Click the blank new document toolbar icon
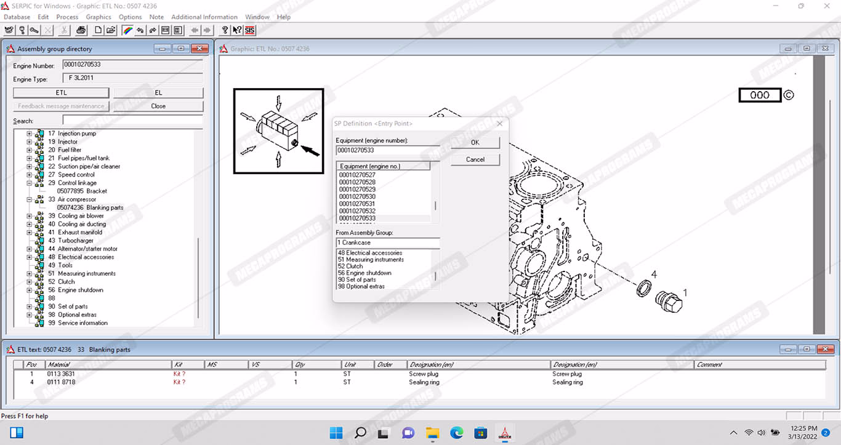The image size is (841, 445). [99, 30]
